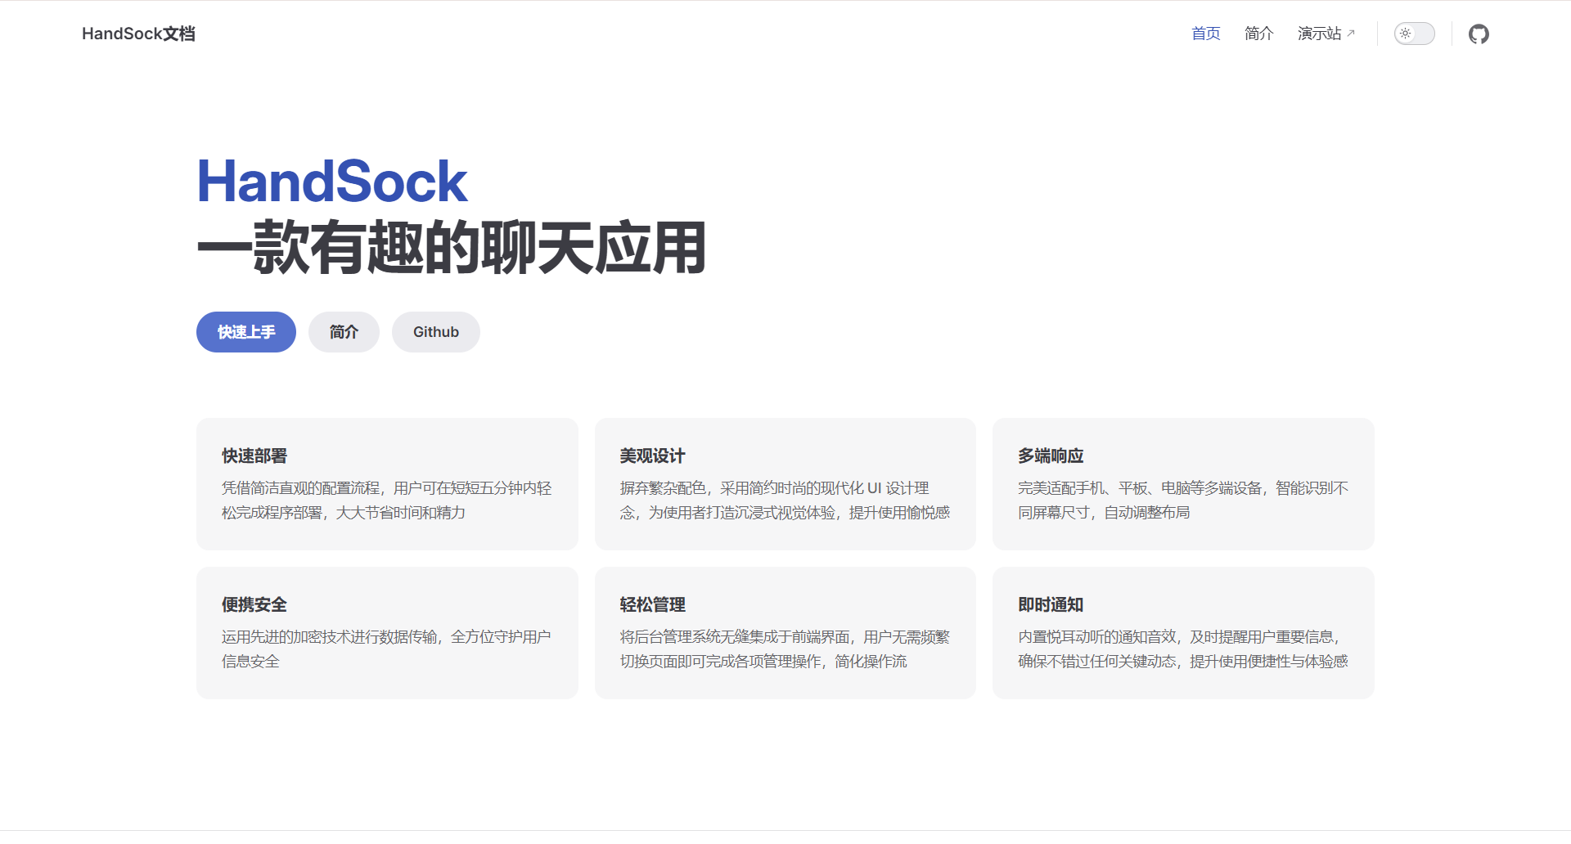Click the HandSock文档 site title

coord(138,34)
